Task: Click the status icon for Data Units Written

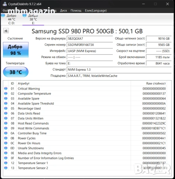Action: (x=6, y=118)
